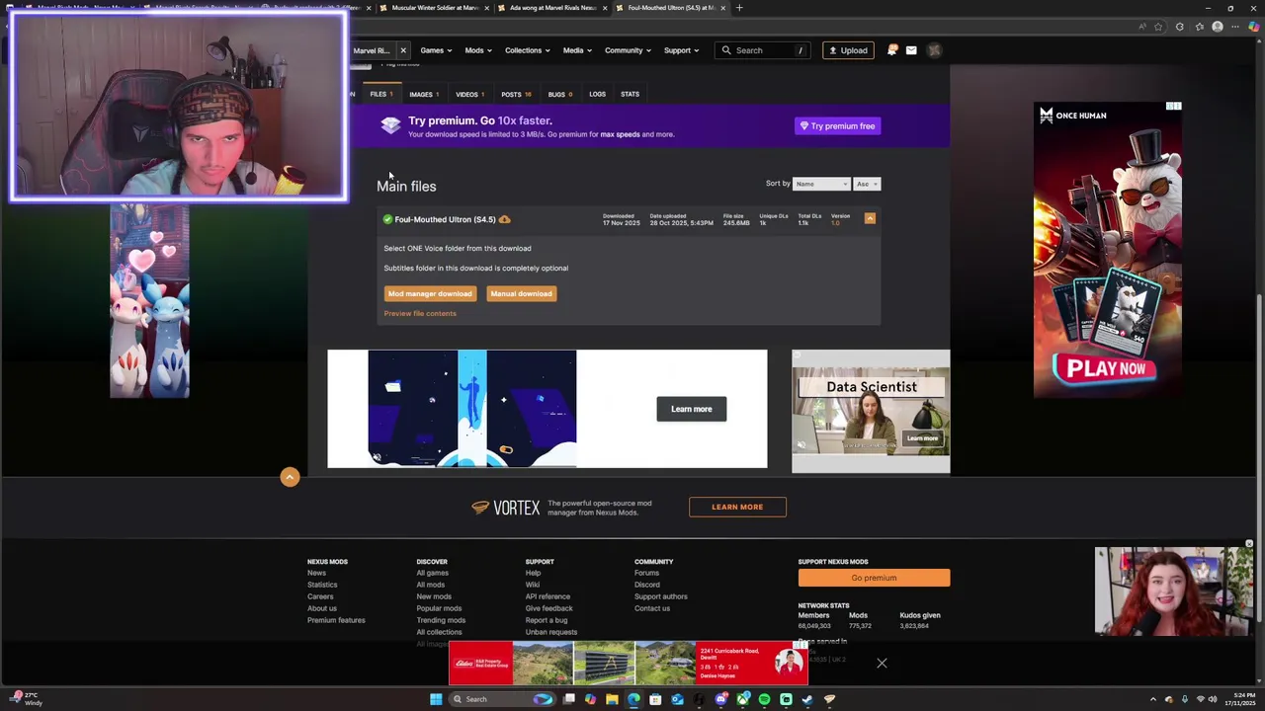This screenshot has width=1265, height=711.
Task: Switch to the Images tab
Action: [x=423, y=94]
